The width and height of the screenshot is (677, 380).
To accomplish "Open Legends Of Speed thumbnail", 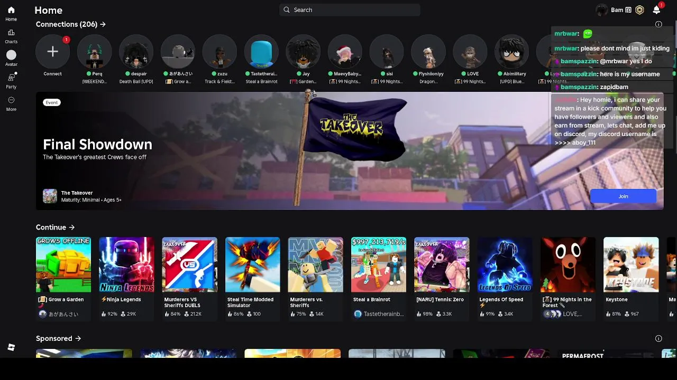I will click(x=505, y=264).
